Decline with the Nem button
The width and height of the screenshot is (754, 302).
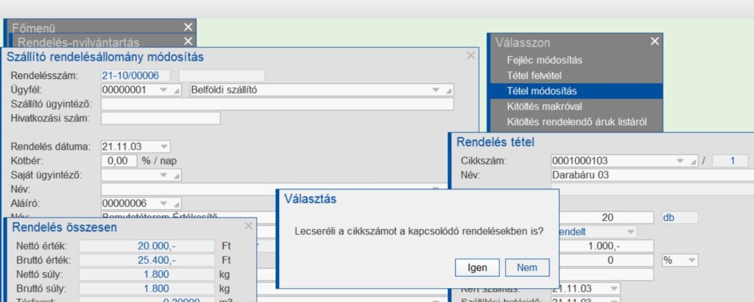(527, 268)
